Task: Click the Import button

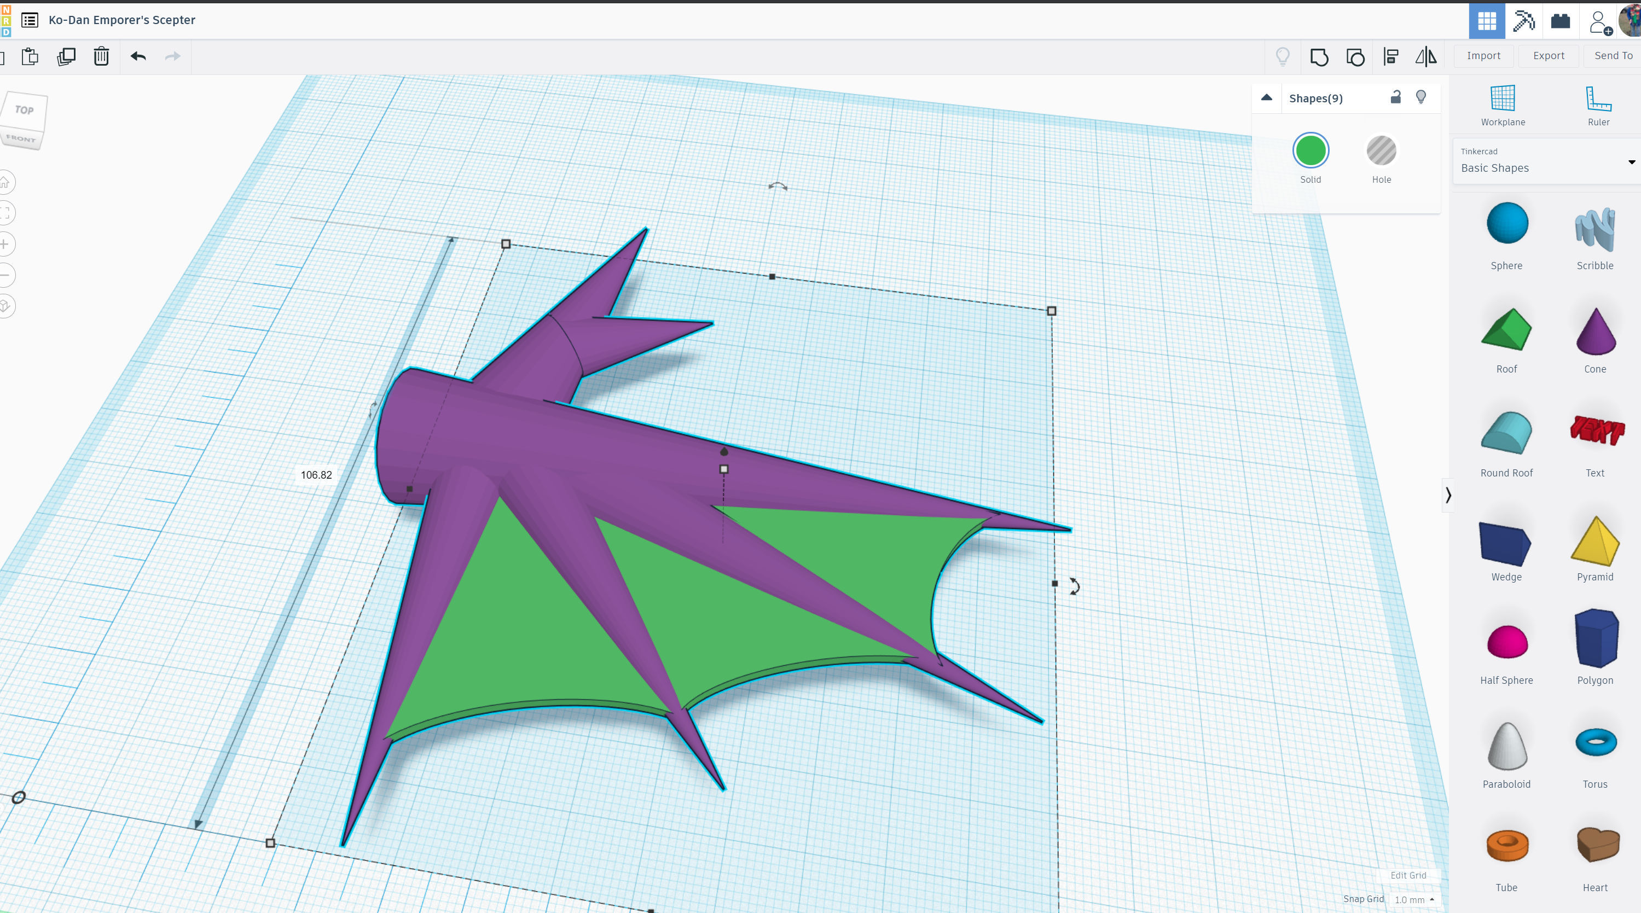Action: 1483,56
